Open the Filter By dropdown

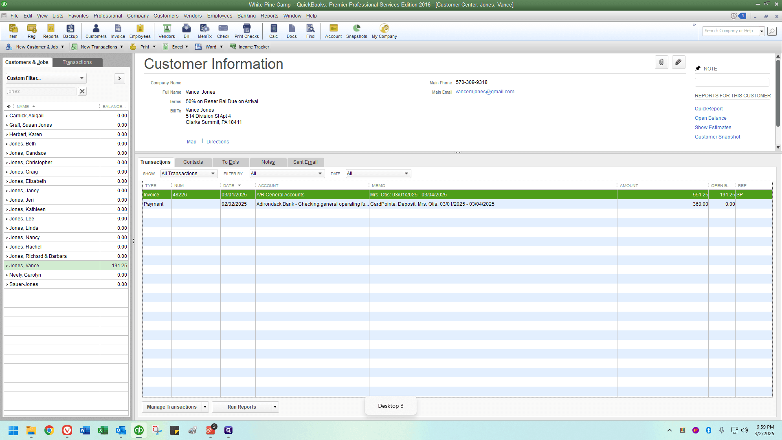tap(287, 174)
